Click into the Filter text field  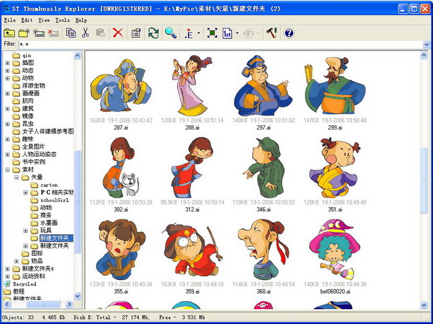pos(220,44)
